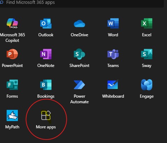
Task: Open the Engage app icon
Action: pyautogui.click(x=147, y=85)
